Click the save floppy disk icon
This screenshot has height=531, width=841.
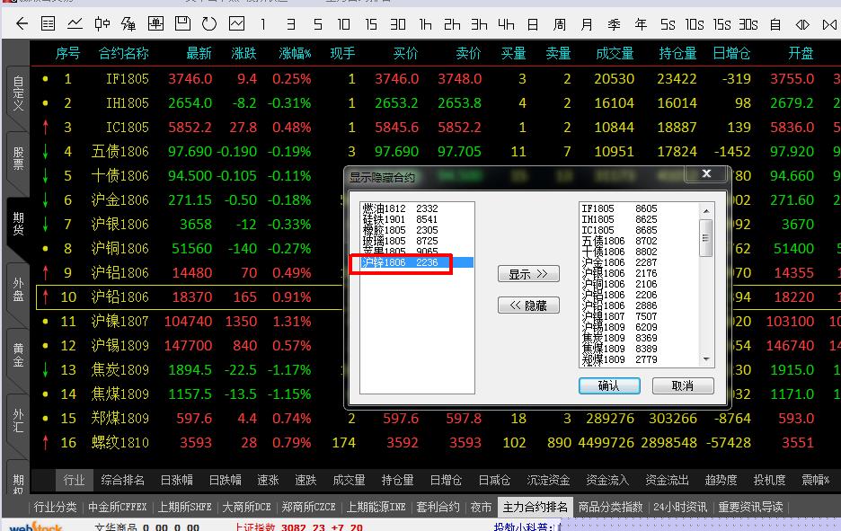[x=182, y=23]
